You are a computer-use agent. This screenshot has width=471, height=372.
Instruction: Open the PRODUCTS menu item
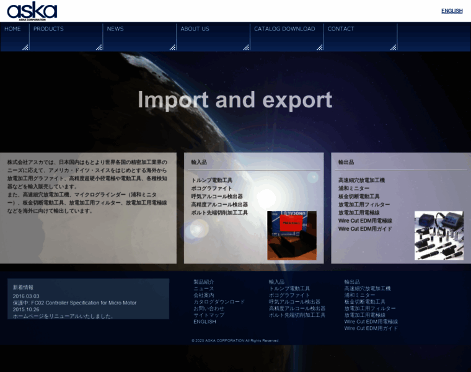(66, 37)
